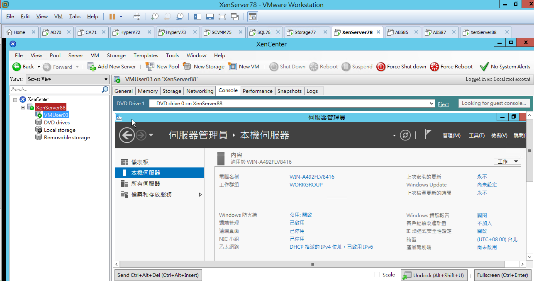
Task: Open the VMware VM menu
Action: [x=59, y=17]
